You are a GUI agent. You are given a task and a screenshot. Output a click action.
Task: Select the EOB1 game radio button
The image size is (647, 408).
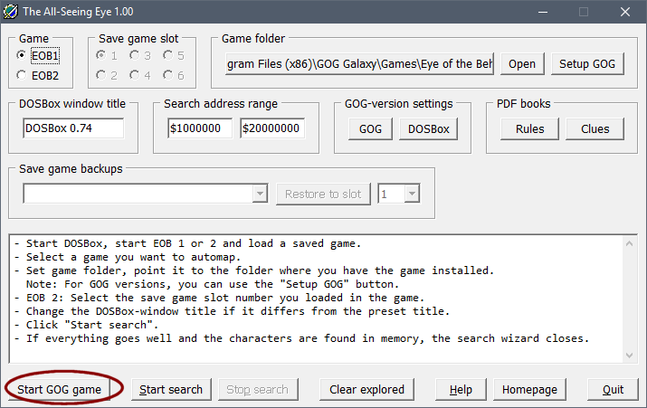pos(23,56)
